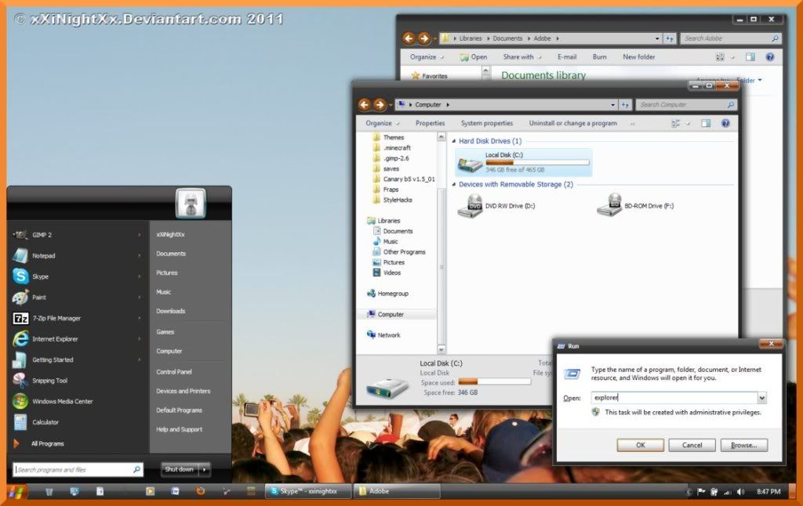The image size is (803, 506).
Task: Open Control Panel from the Start menu
Action: [x=174, y=372]
